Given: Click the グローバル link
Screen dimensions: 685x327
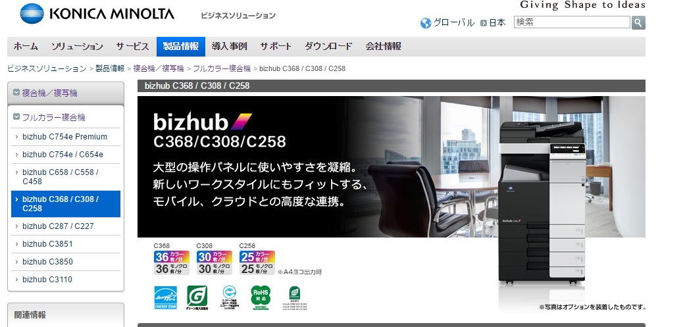Looking at the screenshot, I should (454, 23).
